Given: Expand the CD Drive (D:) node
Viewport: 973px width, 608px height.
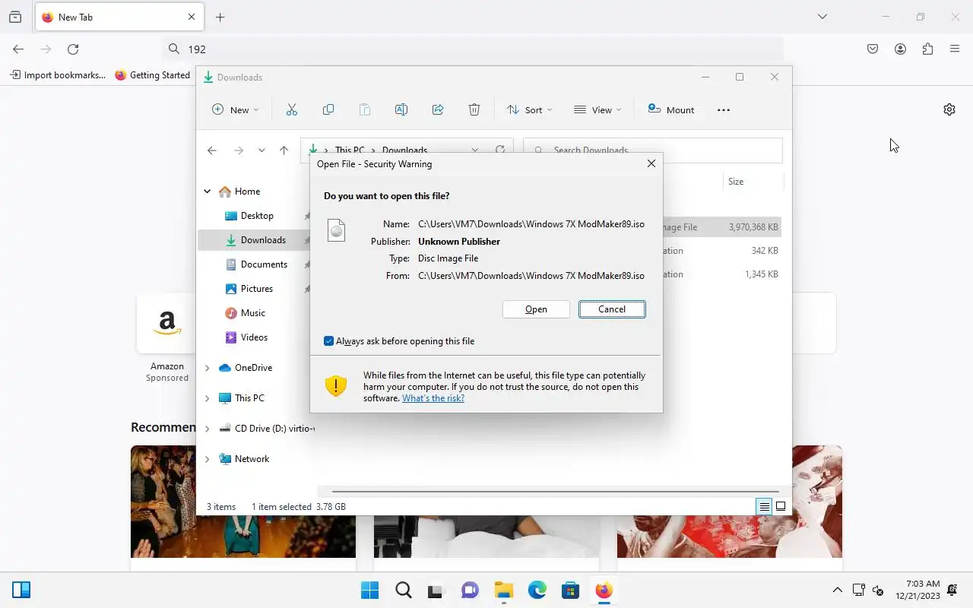Looking at the screenshot, I should 207,429.
